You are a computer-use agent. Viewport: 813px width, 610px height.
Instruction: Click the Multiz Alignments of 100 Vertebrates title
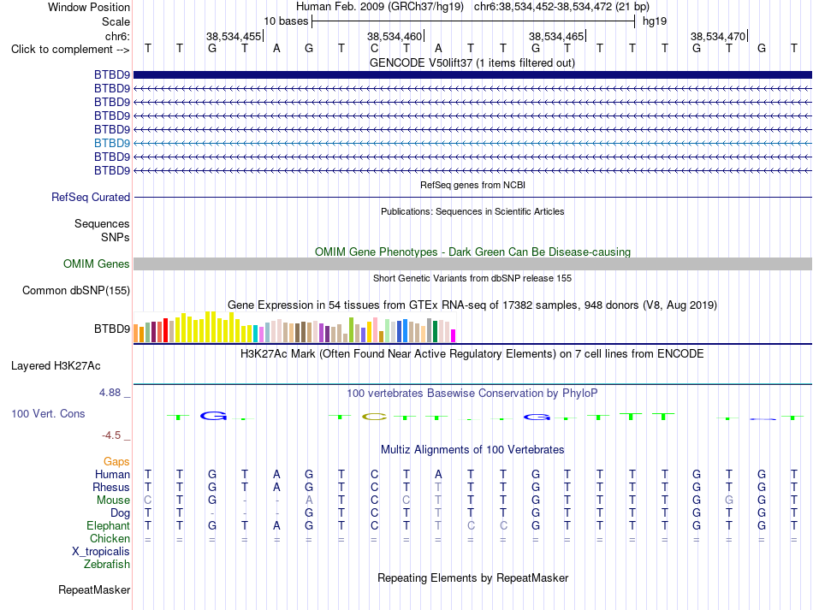(472, 449)
